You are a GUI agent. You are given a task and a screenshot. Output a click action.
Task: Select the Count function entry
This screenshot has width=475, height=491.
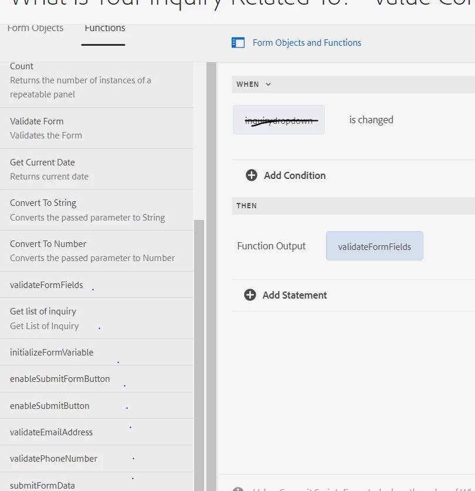point(96,80)
